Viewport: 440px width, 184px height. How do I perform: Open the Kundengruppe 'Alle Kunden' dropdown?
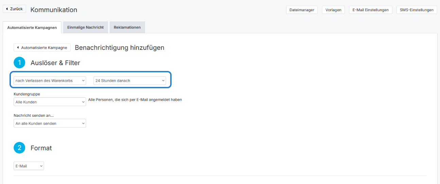click(50, 102)
